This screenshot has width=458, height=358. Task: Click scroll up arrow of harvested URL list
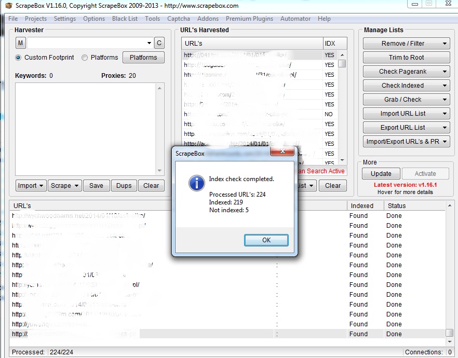coord(342,55)
